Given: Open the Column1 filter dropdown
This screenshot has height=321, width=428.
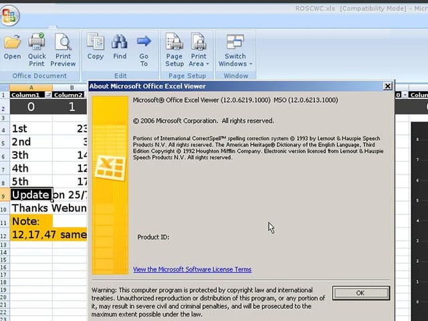Looking at the screenshot, I should [49, 95].
